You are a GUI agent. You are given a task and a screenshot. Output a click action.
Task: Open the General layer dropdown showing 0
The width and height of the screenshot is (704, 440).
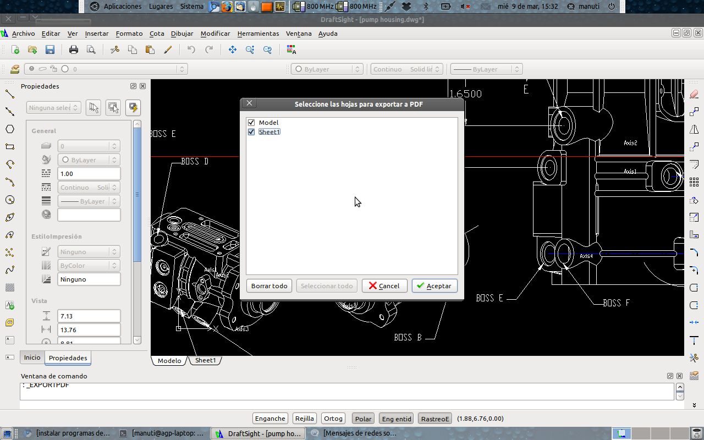pos(89,146)
